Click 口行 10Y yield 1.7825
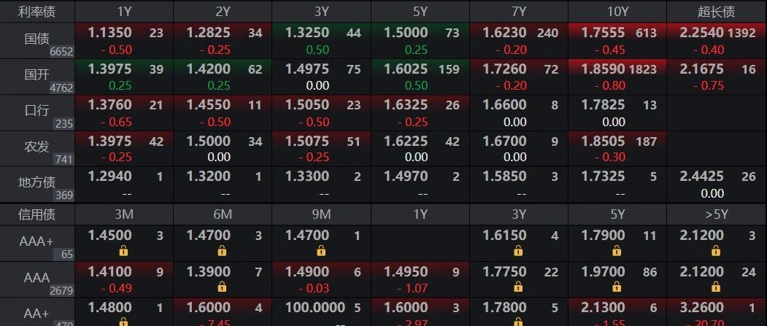 pyautogui.click(x=603, y=104)
